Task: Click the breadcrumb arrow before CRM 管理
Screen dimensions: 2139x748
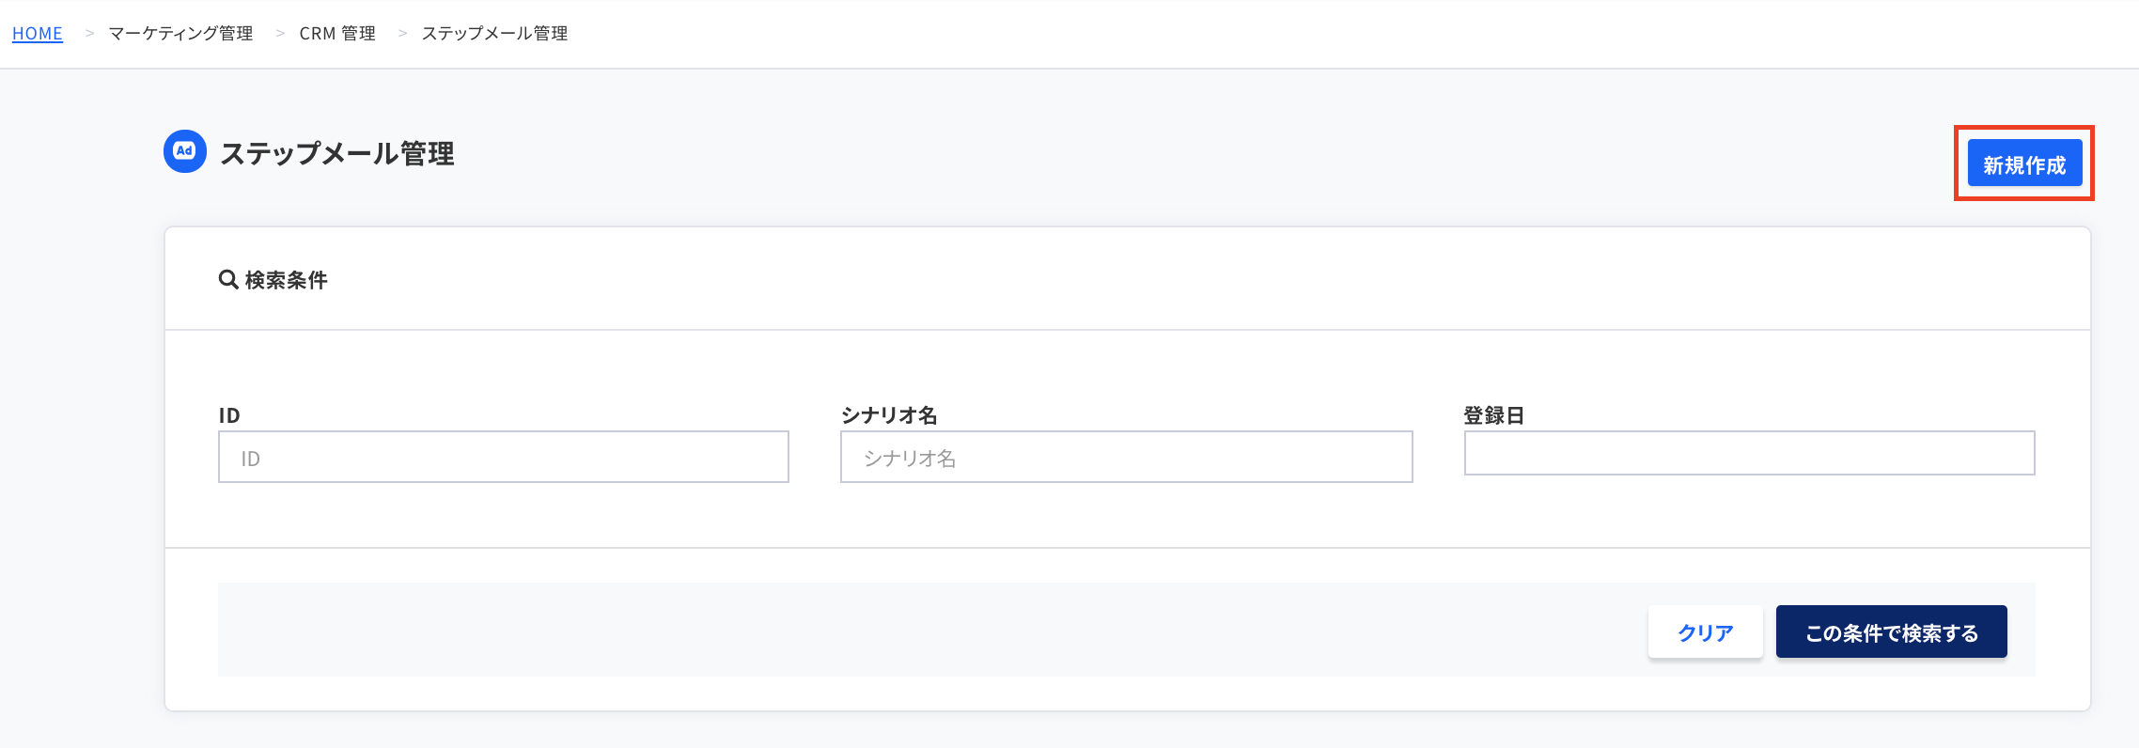Action: (x=280, y=33)
